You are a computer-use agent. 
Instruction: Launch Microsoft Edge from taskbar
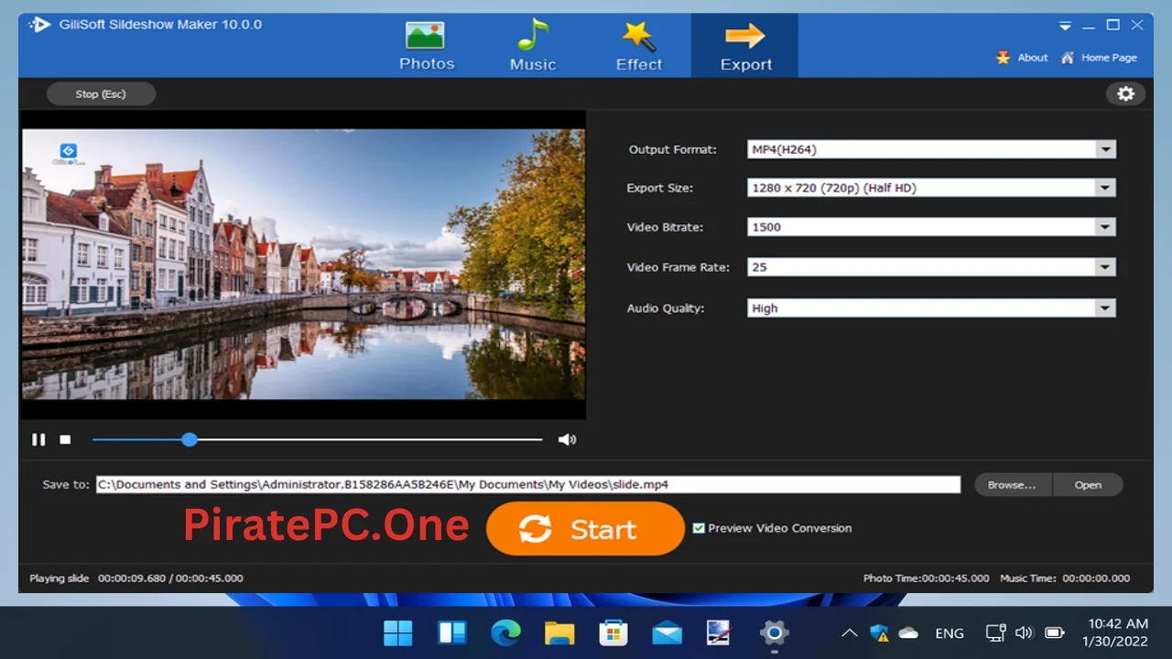click(505, 632)
